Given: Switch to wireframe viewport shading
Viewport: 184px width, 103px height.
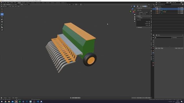Looking at the screenshot, I should pos(143,6).
